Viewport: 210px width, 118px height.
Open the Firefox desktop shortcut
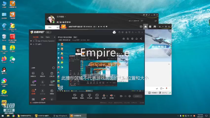point(4,60)
